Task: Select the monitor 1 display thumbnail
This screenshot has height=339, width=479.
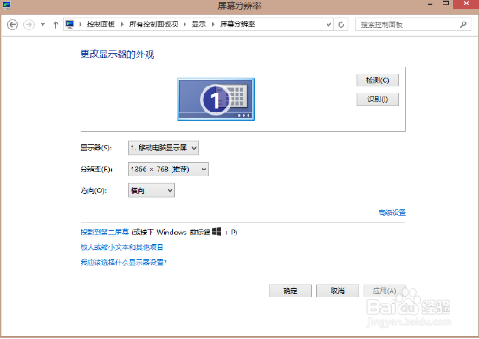Action: coord(216,99)
